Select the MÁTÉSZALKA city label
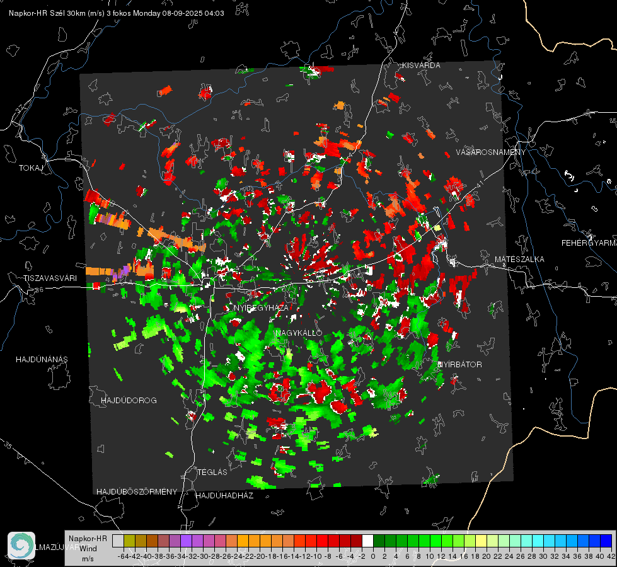The width and height of the screenshot is (617, 567). pos(519,260)
